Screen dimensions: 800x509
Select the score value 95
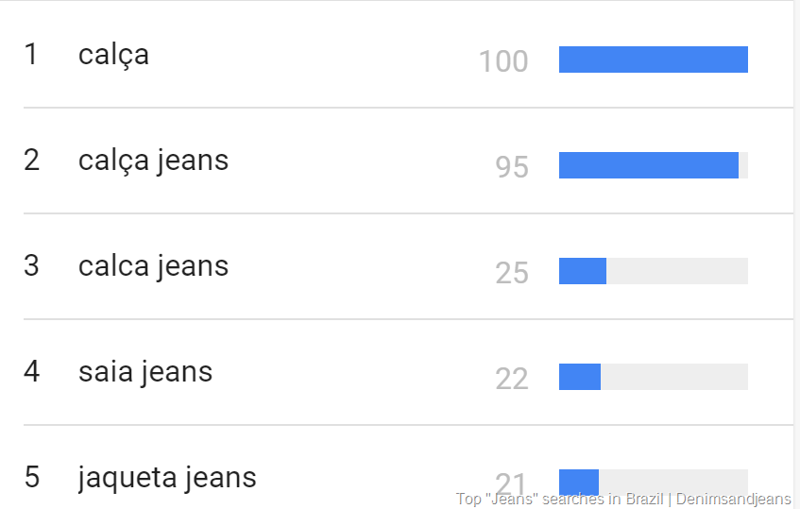pos(512,167)
